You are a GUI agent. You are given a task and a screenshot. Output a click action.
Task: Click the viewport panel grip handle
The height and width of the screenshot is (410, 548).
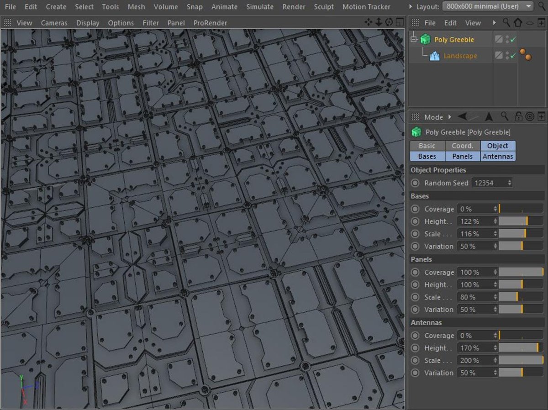pyautogui.click(x=8, y=23)
